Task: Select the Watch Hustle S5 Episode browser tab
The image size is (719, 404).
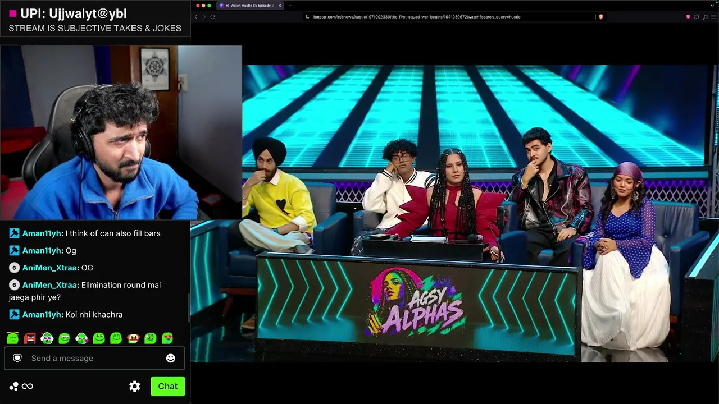Action: click(x=249, y=6)
